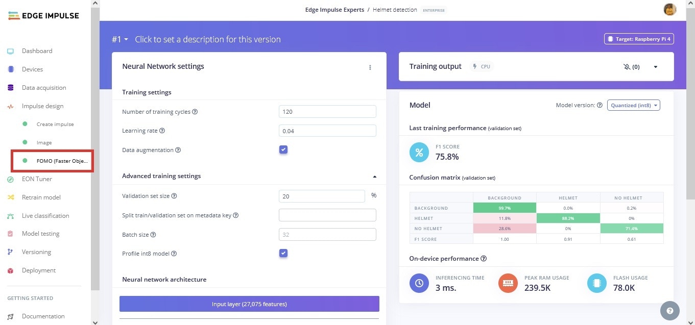
Task: Click the Data acquisition database icon
Action: [10, 88]
